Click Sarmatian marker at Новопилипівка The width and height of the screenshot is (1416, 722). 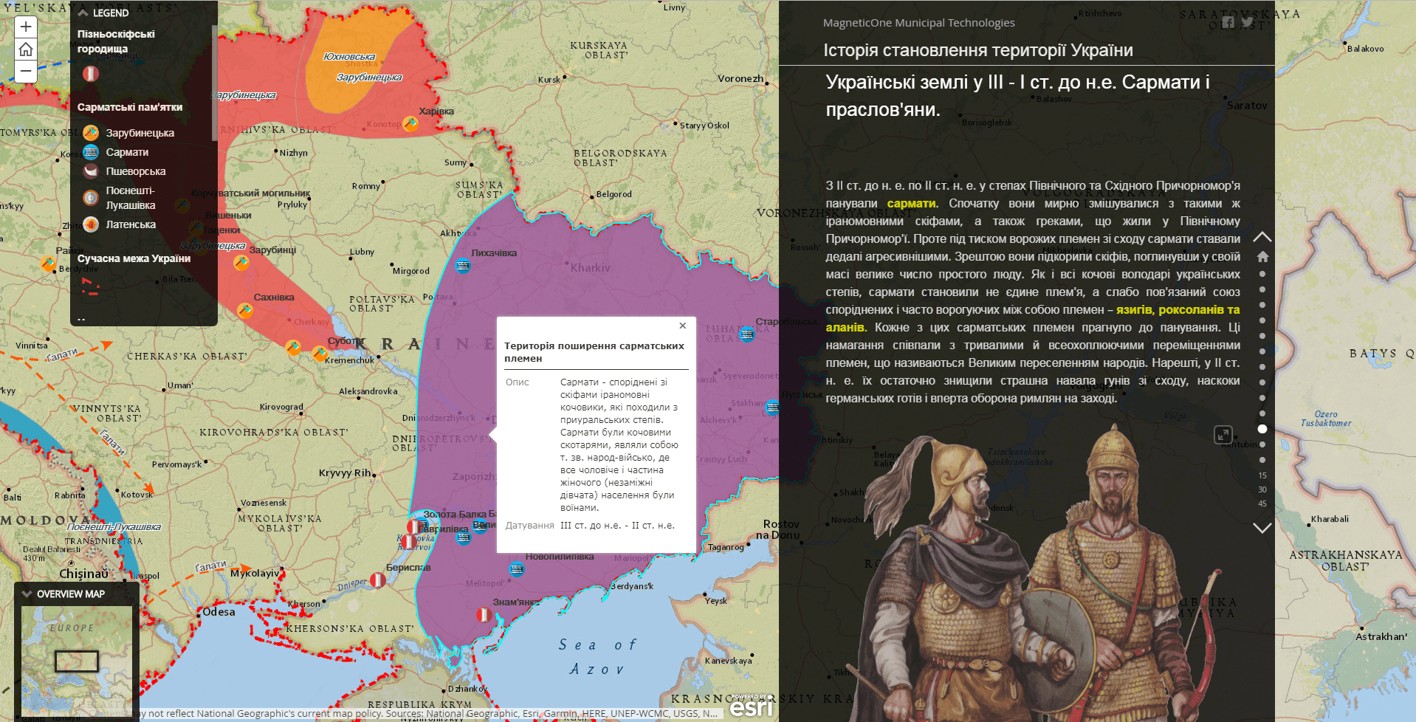(517, 568)
